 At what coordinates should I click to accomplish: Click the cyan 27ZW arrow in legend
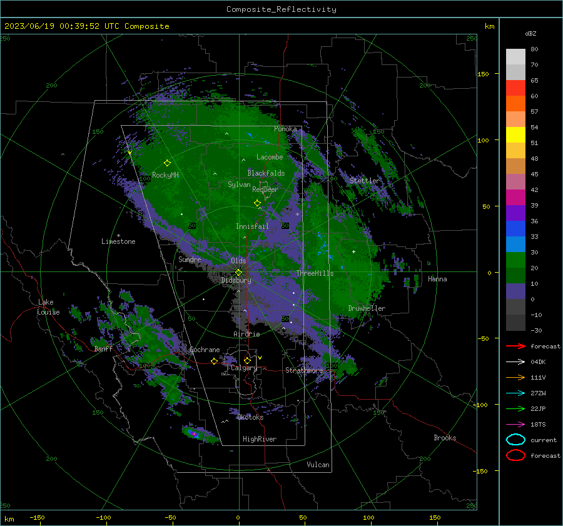(515, 393)
